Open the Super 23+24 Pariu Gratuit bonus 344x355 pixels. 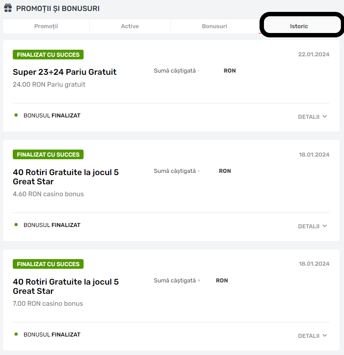point(64,71)
